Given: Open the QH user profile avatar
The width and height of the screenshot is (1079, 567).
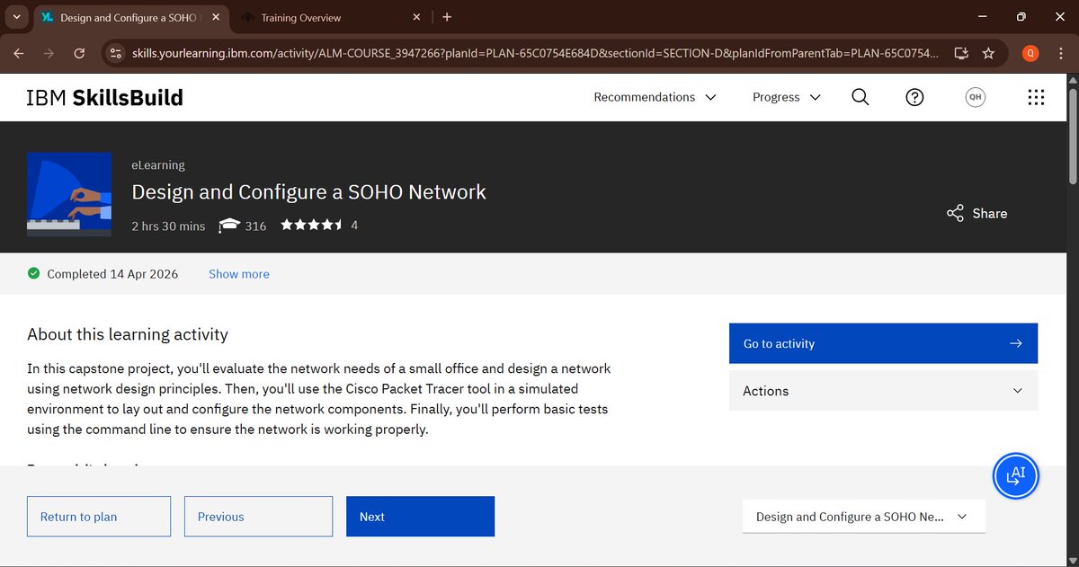Looking at the screenshot, I should pyautogui.click(x=975, y=97).
